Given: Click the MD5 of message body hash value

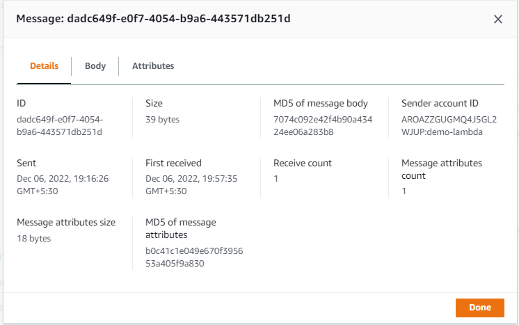Looking at the screenshot, I should 323,125.
